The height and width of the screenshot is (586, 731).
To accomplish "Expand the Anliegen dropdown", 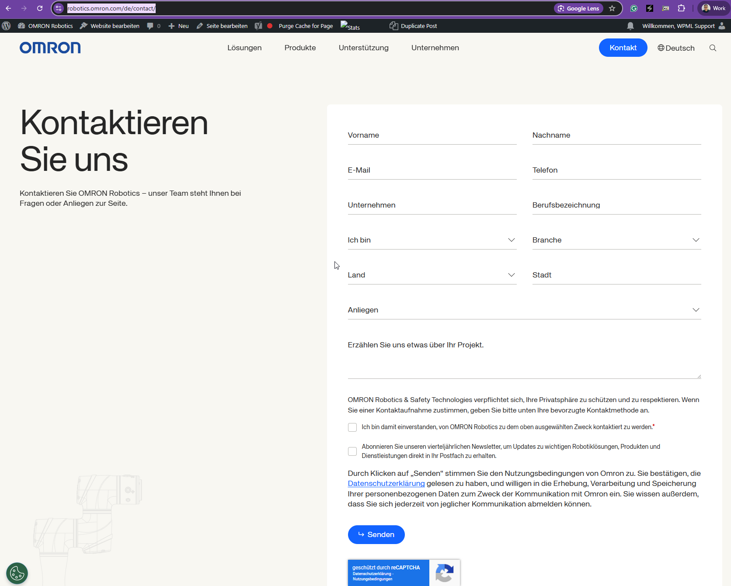I will pos(524,310).
